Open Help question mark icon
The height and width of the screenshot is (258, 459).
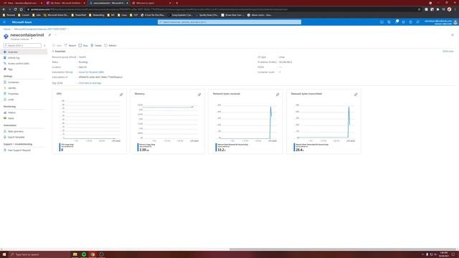pyautogui.click(x=410, y=22)
